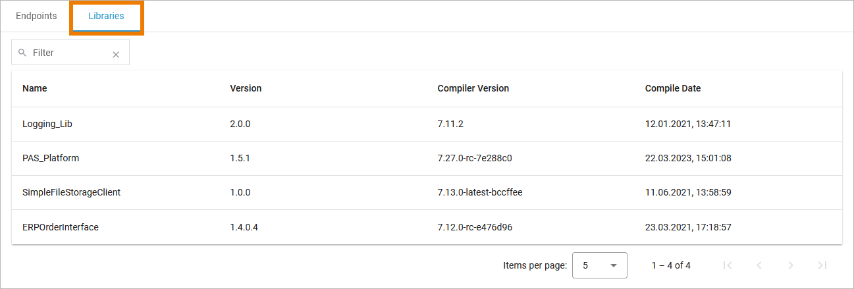Image resolution: width=854 pixels, height=289 pixels.
Task: Go to the next page
Action: (x=791, y=265)
